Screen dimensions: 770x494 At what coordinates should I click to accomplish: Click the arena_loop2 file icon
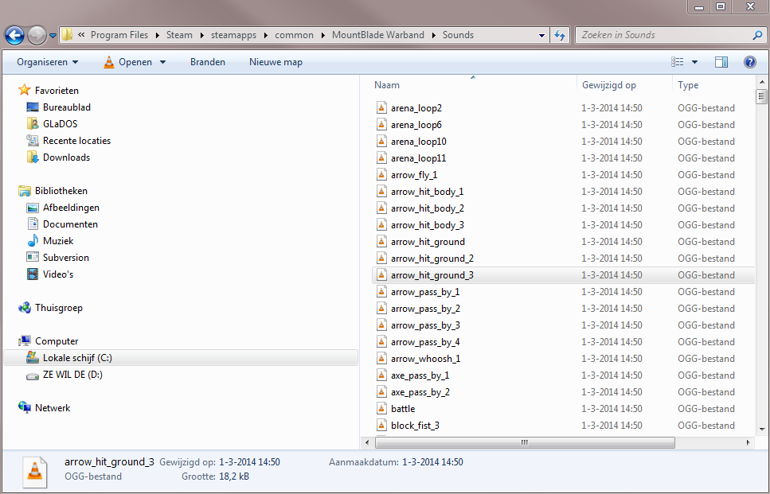pyautogui.click(x=381, y=107)
